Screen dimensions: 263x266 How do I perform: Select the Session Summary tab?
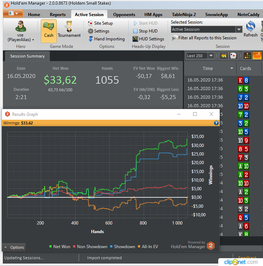pos(27,56)
